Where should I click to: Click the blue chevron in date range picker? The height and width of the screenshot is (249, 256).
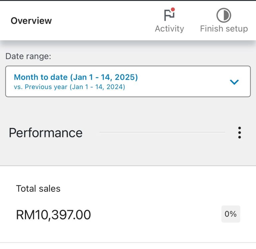click(x=234, y=82)
